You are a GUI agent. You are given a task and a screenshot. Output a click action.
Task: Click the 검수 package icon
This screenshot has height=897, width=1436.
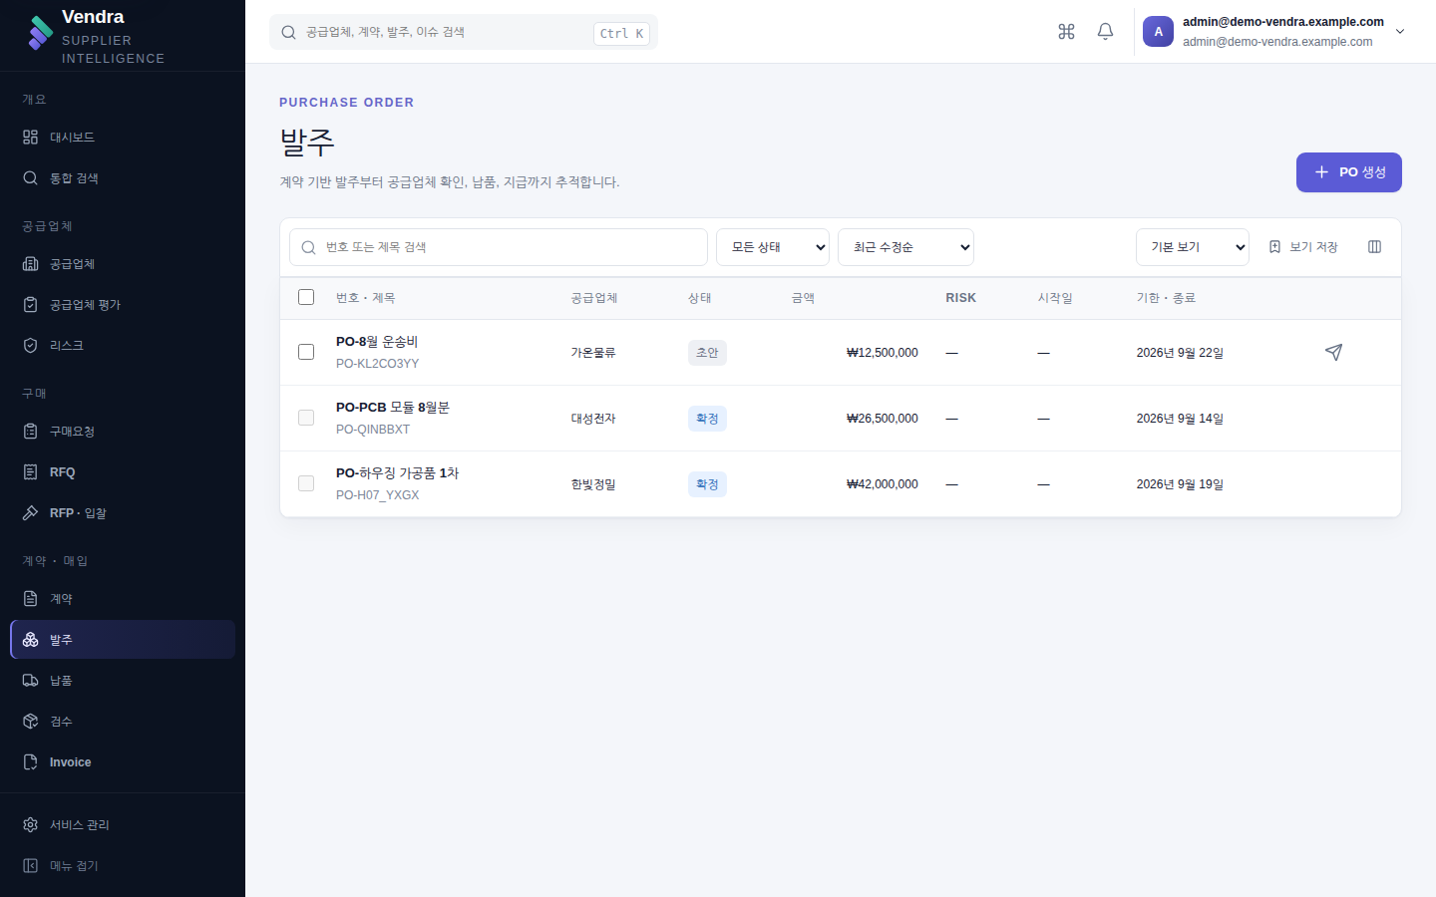tap(30, 721)
